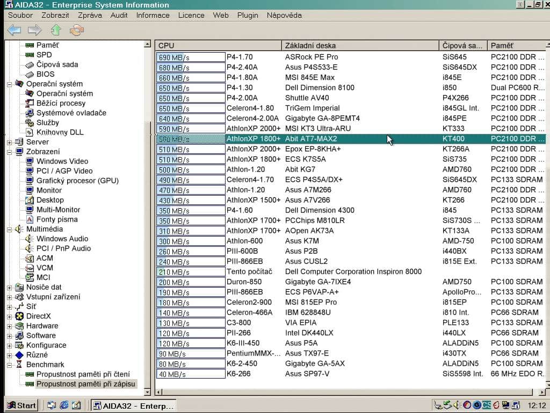The width and height of the screenshot is (550, 413).
Task: Select the Multi-Monitor tree item
Action: coord(58,210)
